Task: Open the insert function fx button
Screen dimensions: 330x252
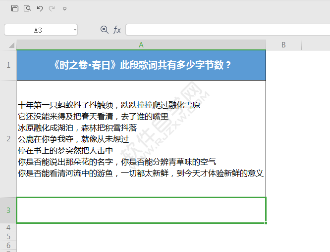Action: click(x=117, y=30)
